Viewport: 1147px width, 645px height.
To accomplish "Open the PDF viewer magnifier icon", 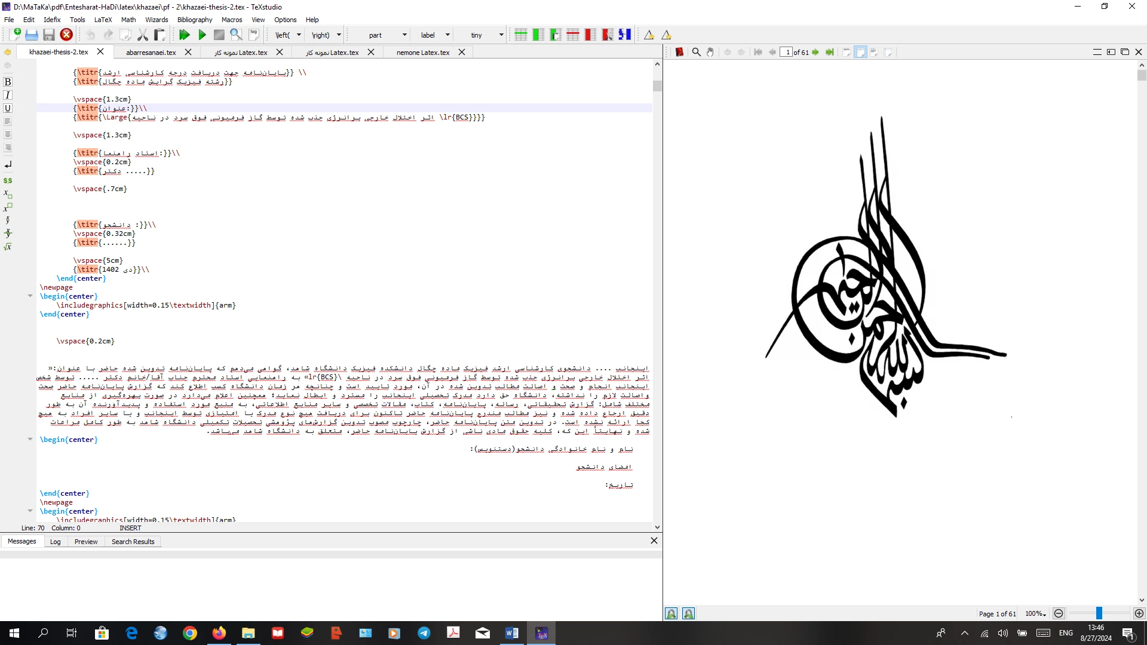I will point(237,35).
